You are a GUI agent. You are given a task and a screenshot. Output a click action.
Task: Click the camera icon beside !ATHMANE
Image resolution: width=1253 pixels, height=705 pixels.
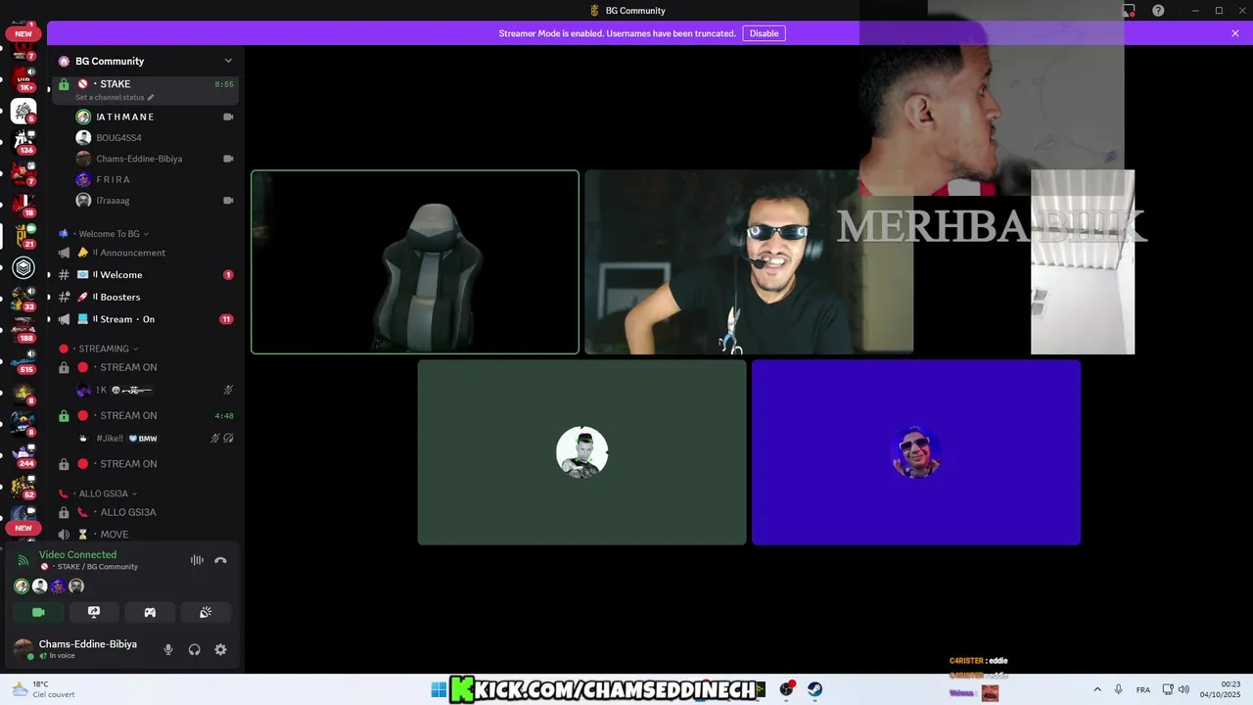[x=228, y=117]
